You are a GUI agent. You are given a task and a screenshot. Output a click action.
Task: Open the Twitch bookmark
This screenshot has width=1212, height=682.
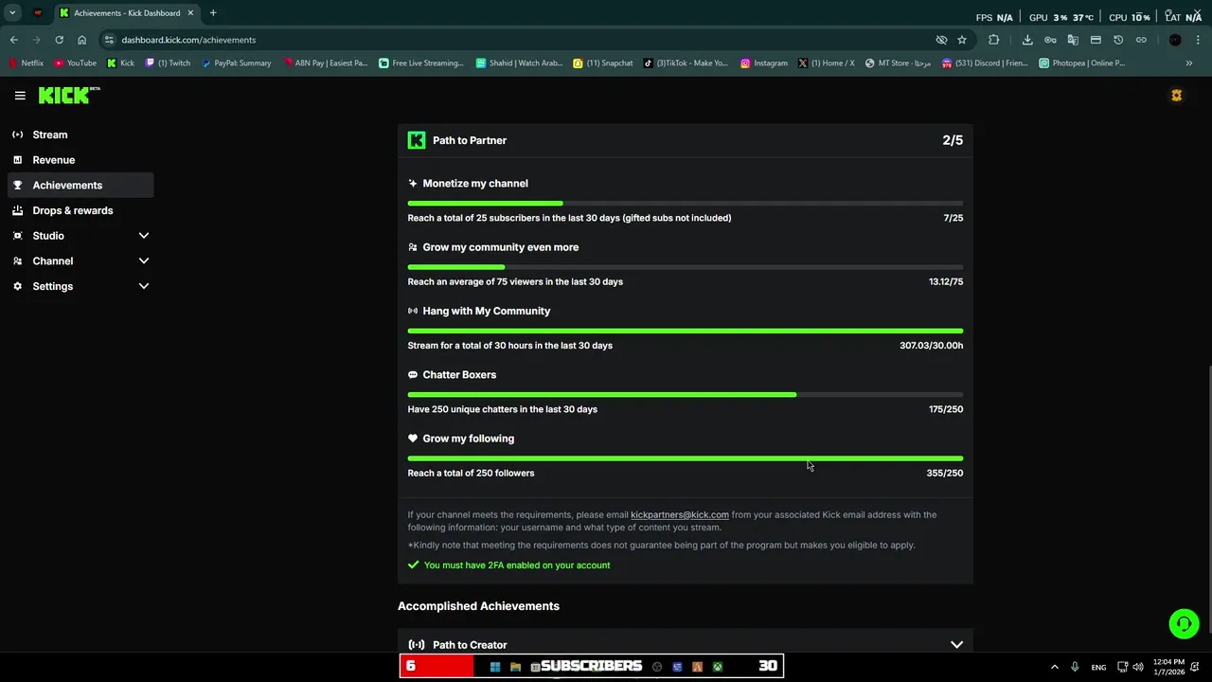click(x=168, y=63)
